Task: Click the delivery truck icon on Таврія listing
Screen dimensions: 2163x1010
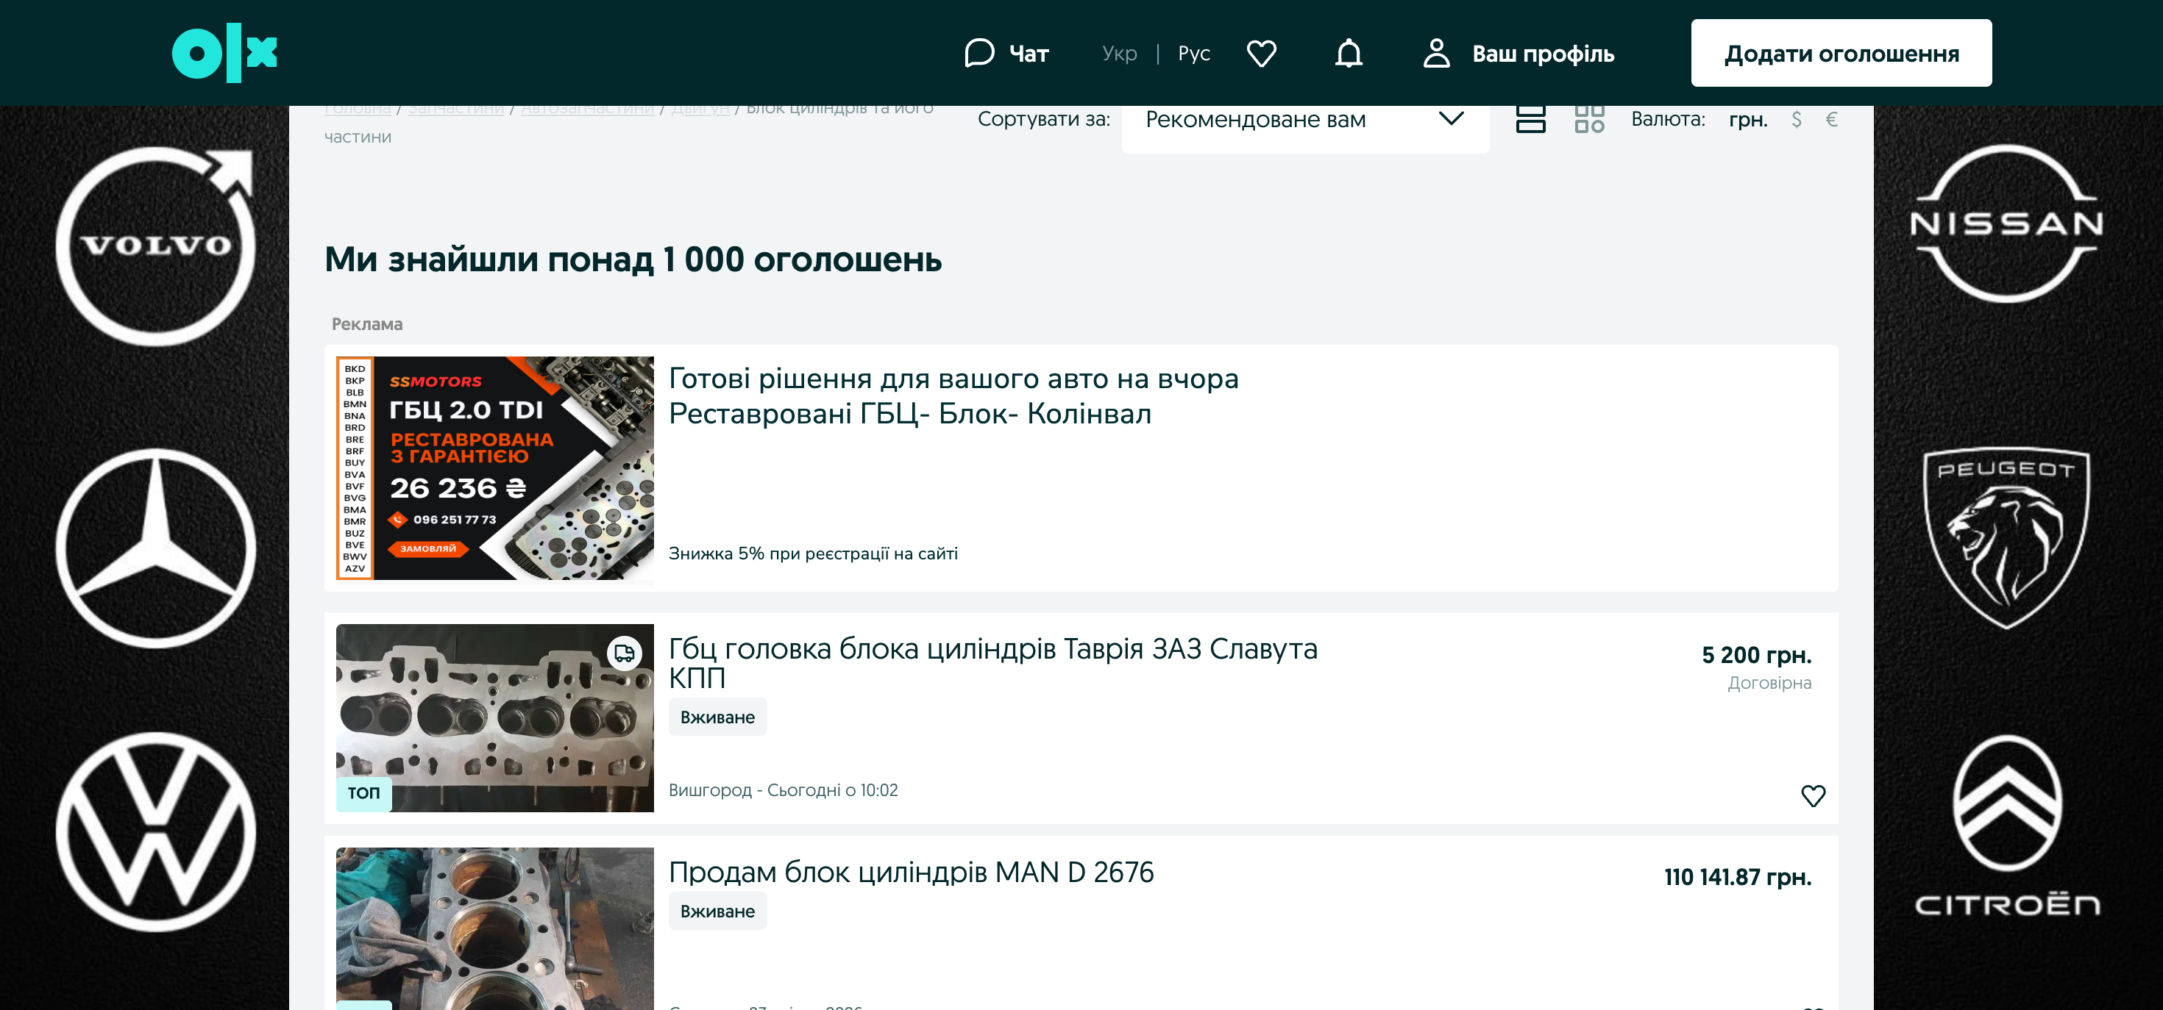Action: 624,653
